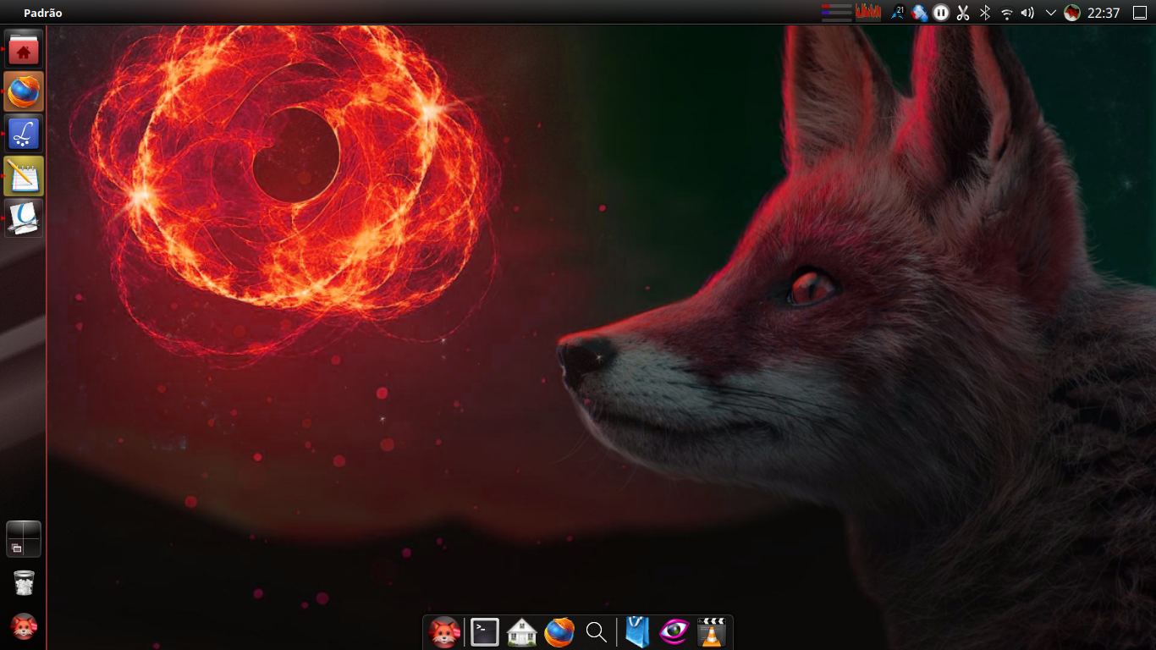Click the round pause tray icon
This screenshot has height=650, width=1156.
point(941,13)
